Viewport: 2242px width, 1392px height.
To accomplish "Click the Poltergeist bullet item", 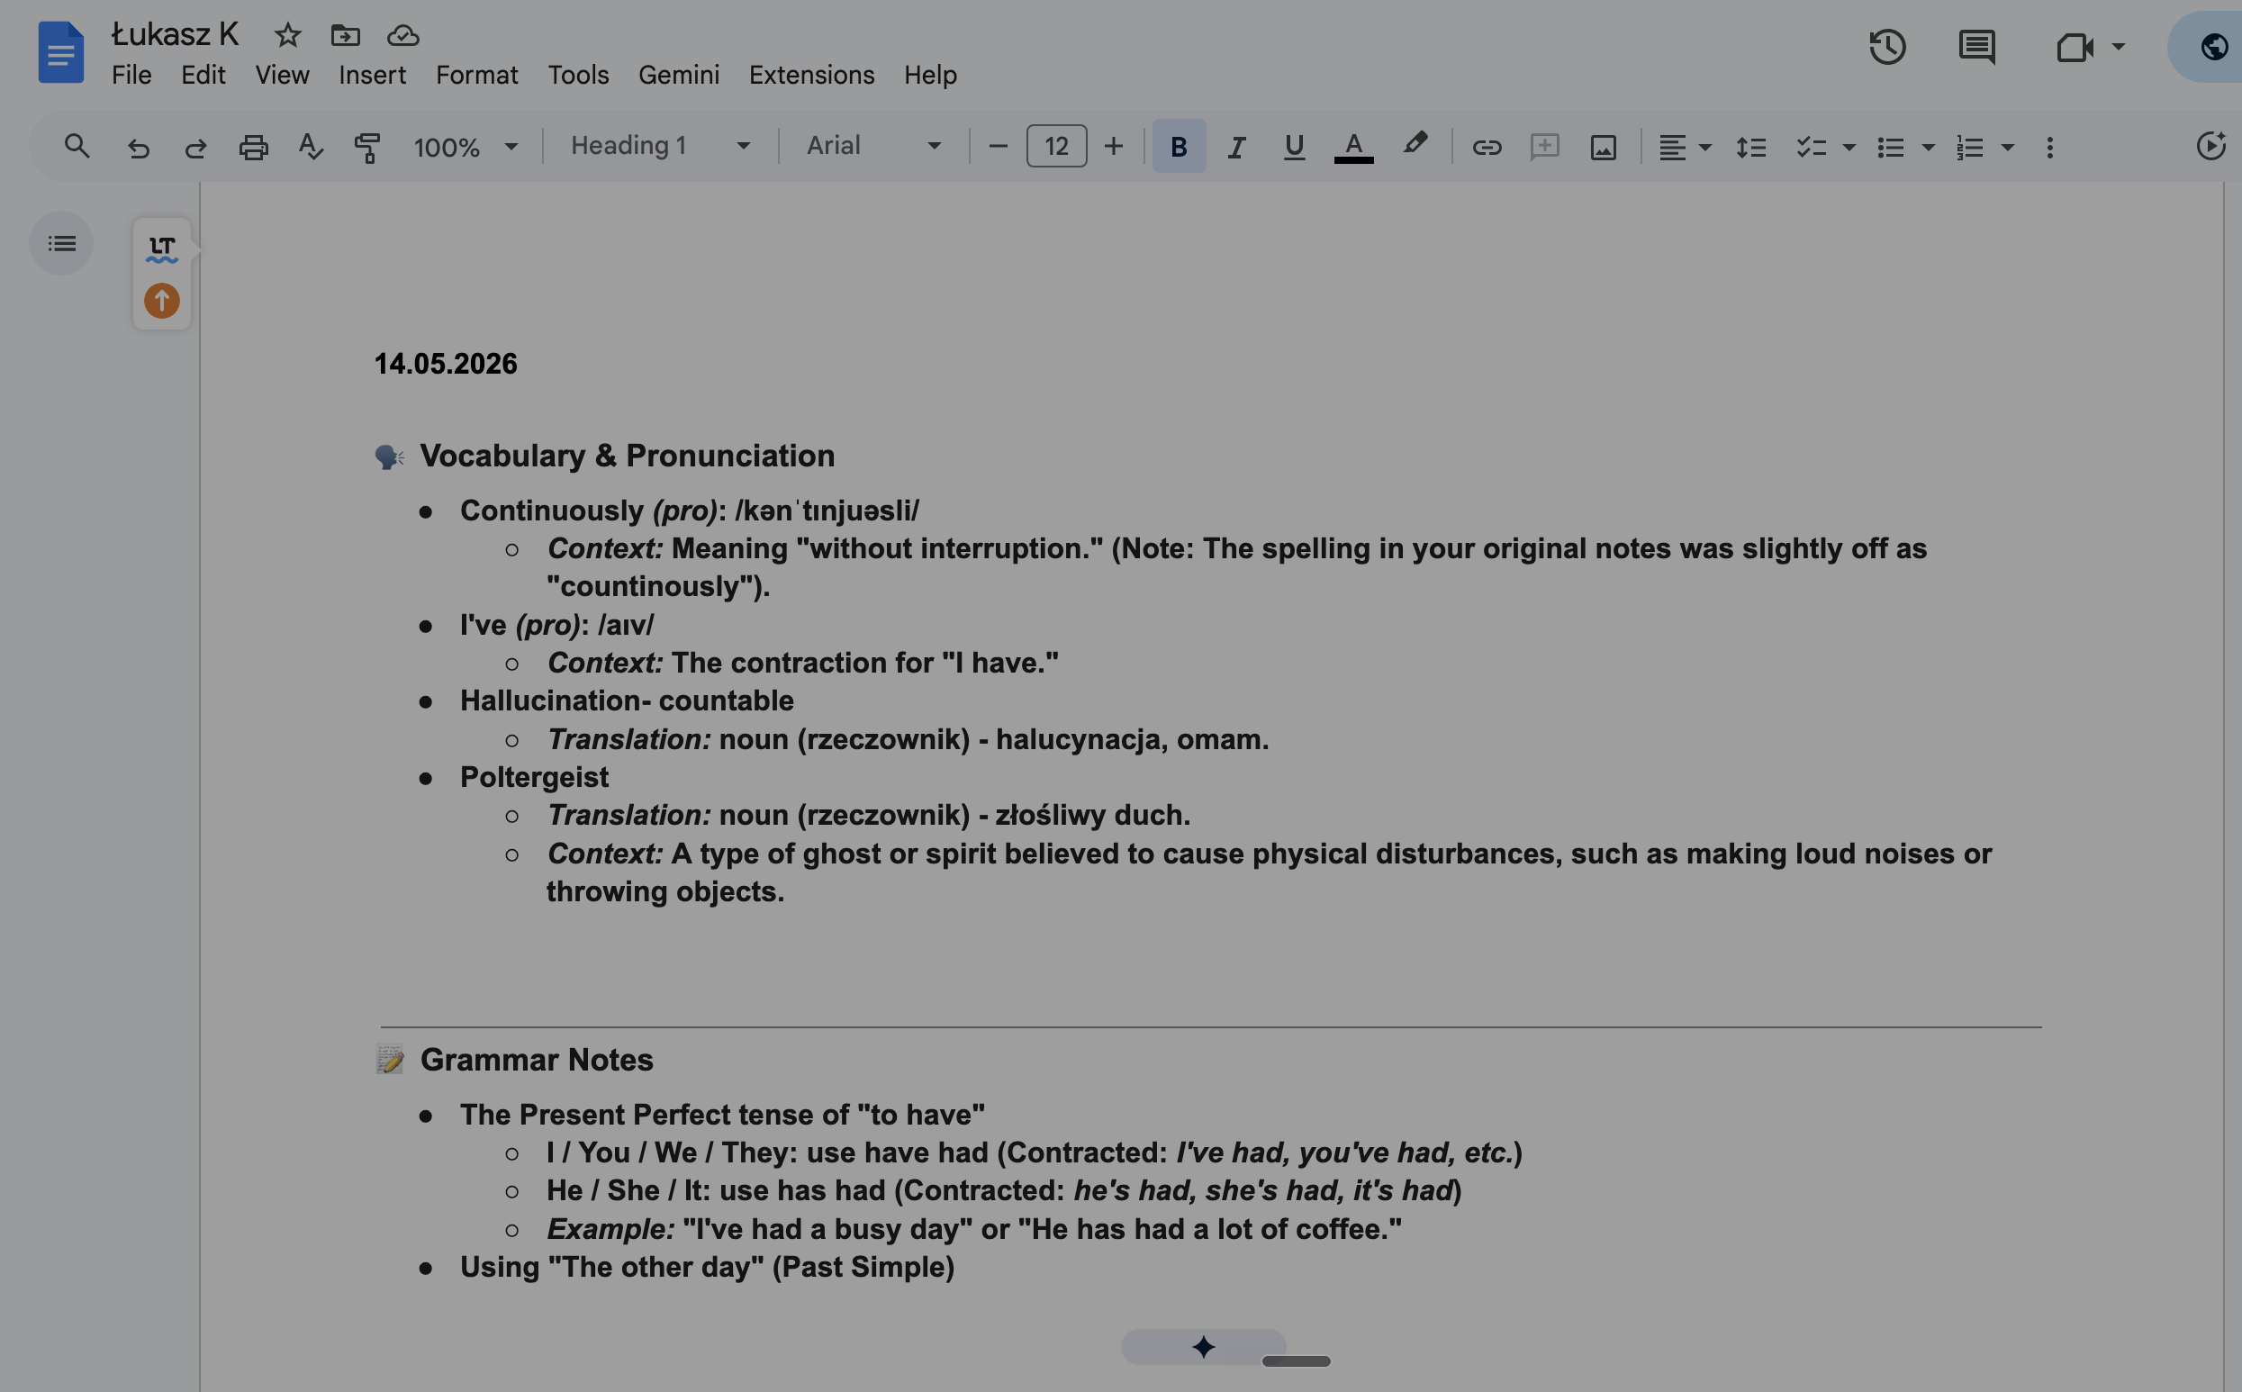I will click(534, 777).
